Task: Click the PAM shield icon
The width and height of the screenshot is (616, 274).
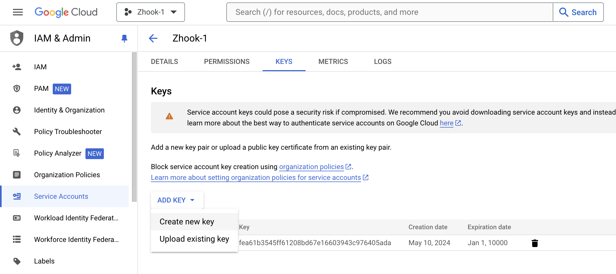Action: click(17, 88)
